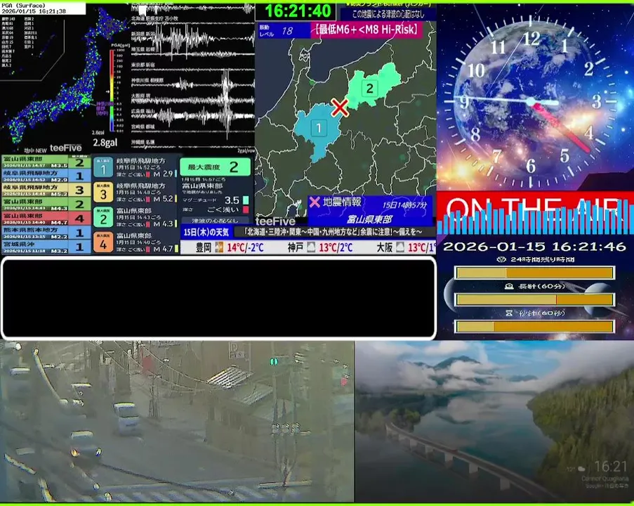Image resolution: width=634 pixels, height=506 pixels.
Task: Click the 東京都 新宿 seismograph trace label
Action: pyautogui.click(x=143, y=65)
